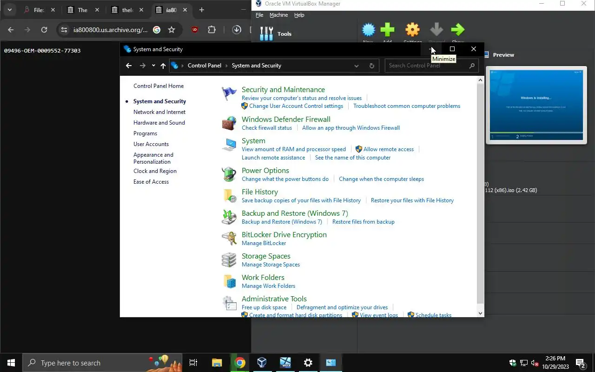Open recent locations dropdown arrow
This screenshot has height=372, width=595.
point(153,66)
